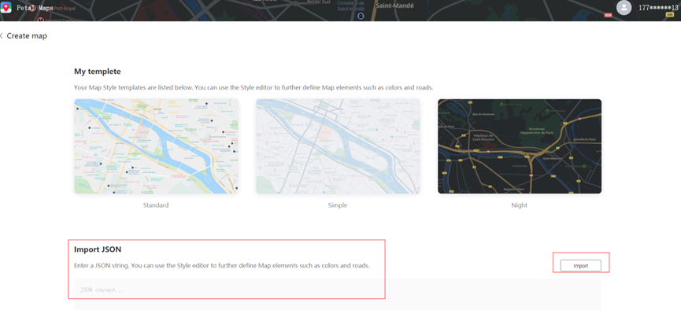This screenshot has height=310, width=681.
Task: Click the Standard label under thumbnail
Action: pos(156,205)
